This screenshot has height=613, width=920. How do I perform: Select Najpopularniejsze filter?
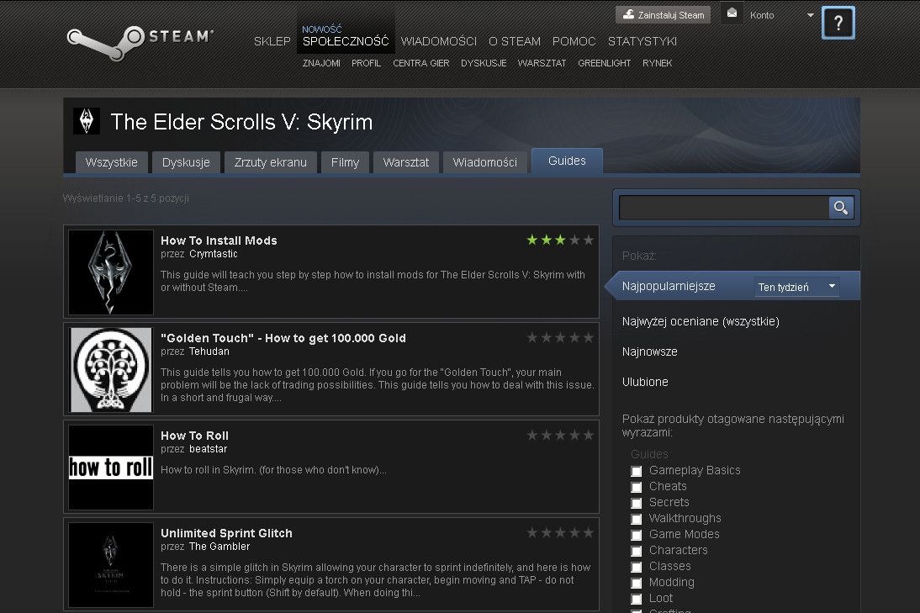point(669,286)
